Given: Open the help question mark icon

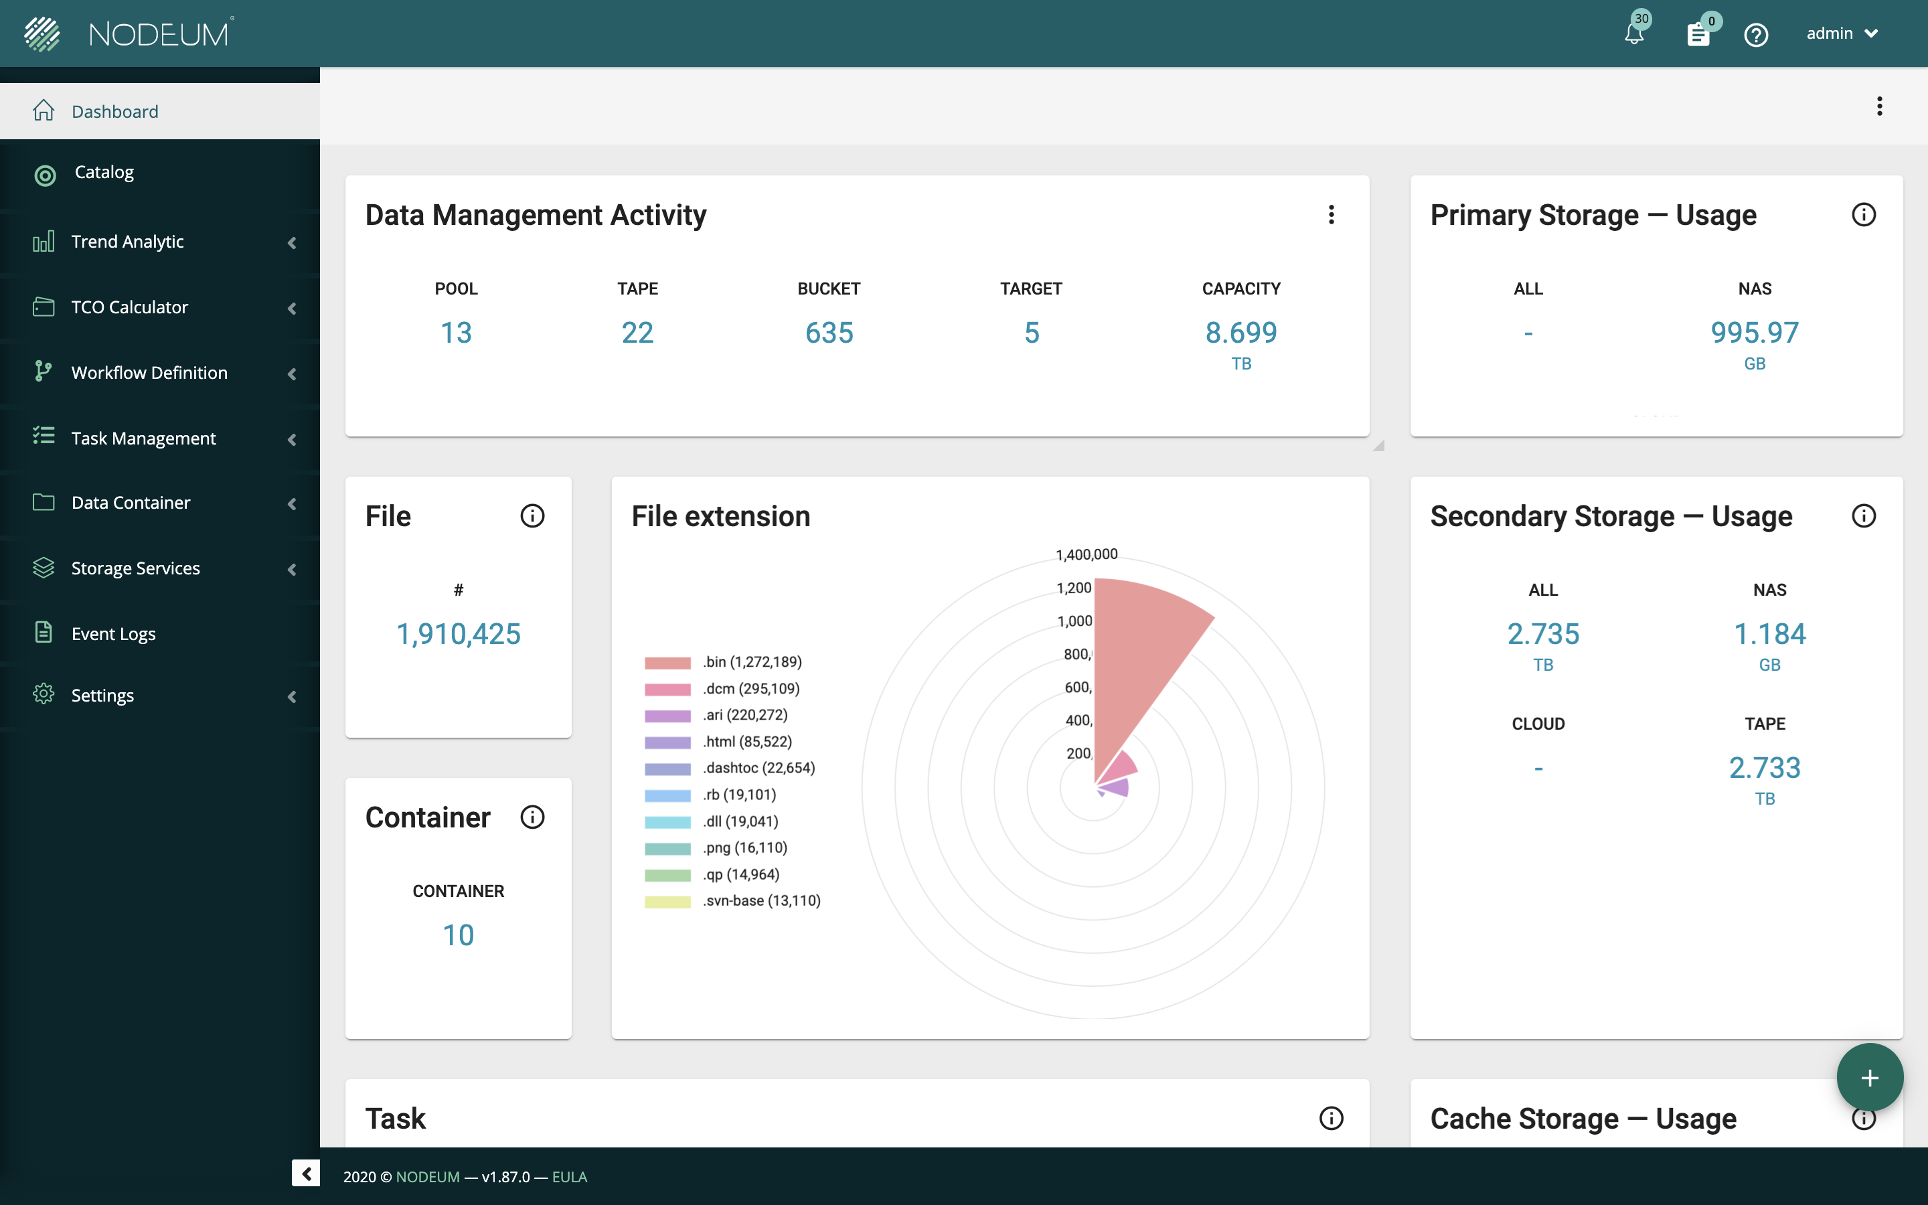Looking at the screenshot, I should (1756, 34).
